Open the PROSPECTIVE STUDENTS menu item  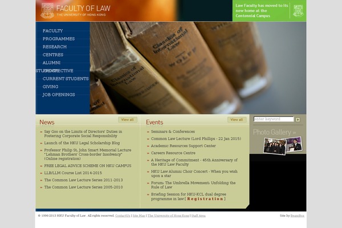tap(55, 71)
